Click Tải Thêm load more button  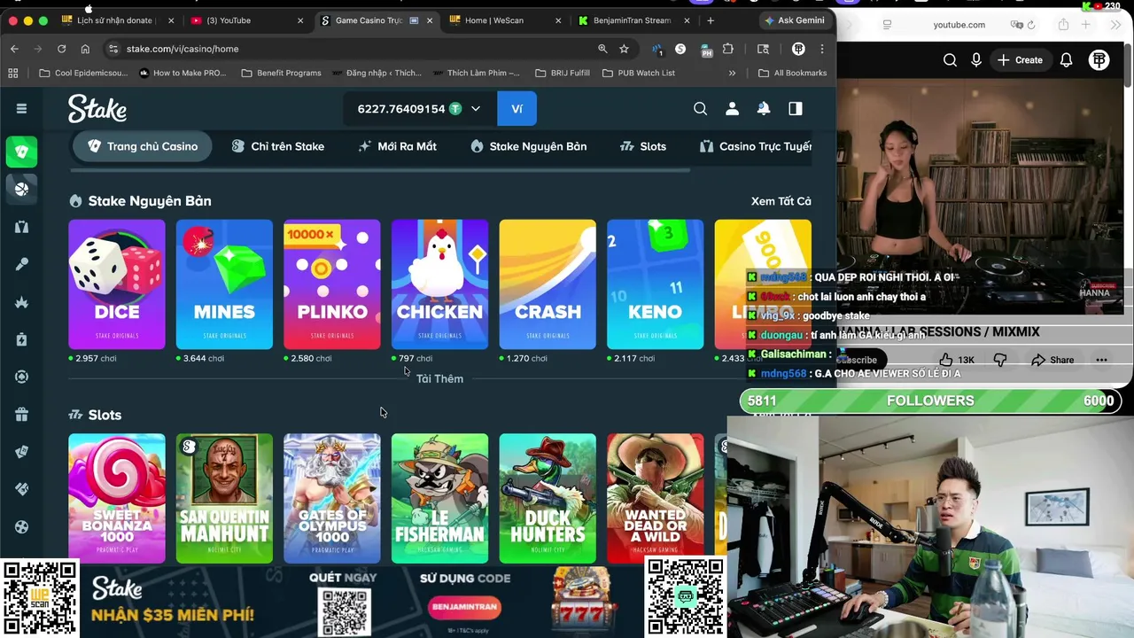(x=439, y=378)
